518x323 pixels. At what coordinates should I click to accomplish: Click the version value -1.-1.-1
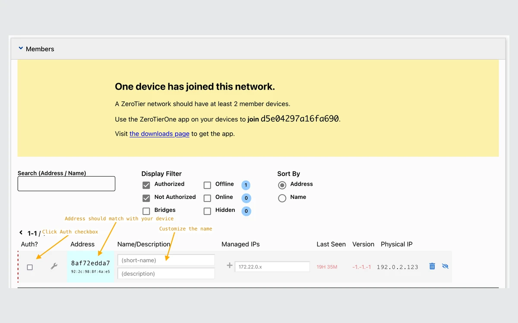pos(361,267)
